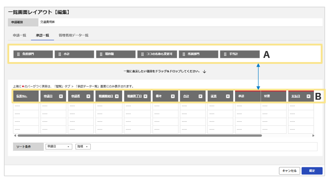Select the 備考 column header text

[x=159, y=96]
